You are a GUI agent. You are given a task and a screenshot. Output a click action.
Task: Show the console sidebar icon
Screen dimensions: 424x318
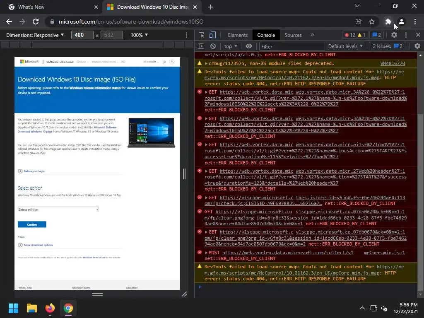coord(201,46)
